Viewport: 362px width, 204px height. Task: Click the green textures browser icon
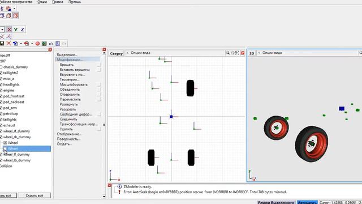pos(44,44)
